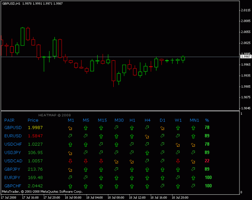
Task: Click the M15 column header
Action: point(102,120)
